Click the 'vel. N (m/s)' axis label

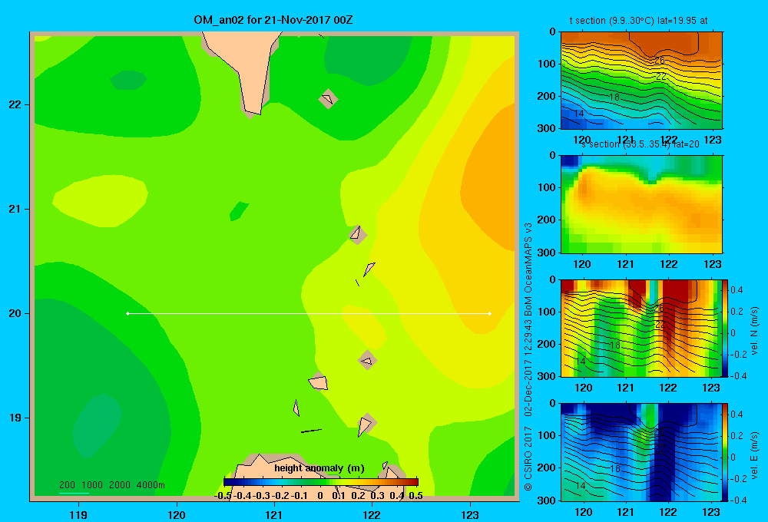[755, 331]
